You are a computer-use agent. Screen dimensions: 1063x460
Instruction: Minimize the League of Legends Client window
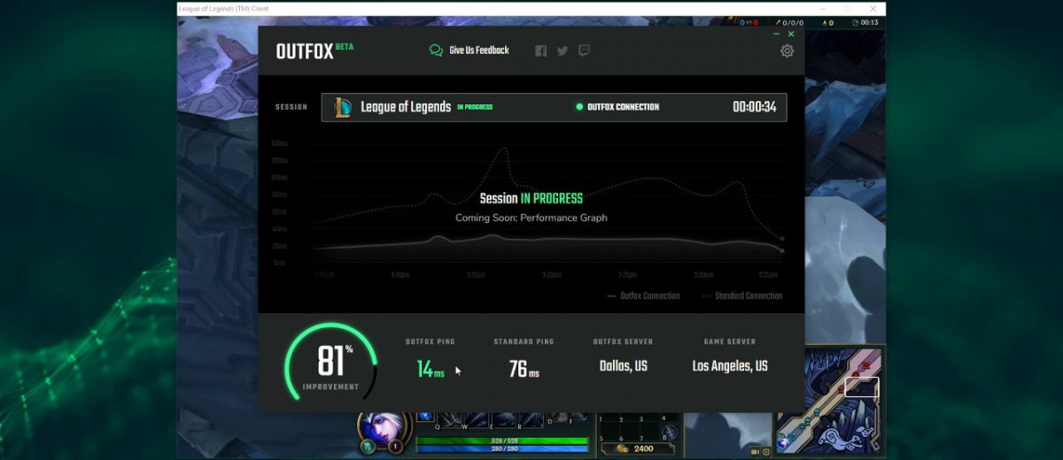pos(822,9)
